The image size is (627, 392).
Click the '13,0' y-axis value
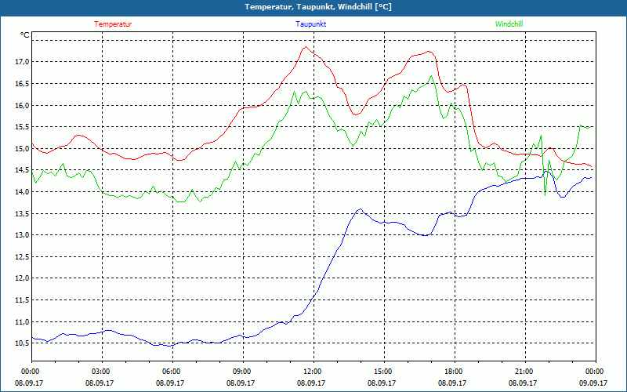[x=22, y=234]
